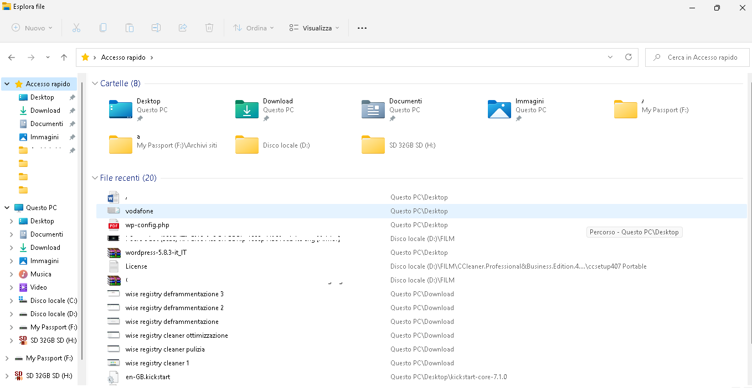Click the Rename icon in toolbar

point(156,28)
